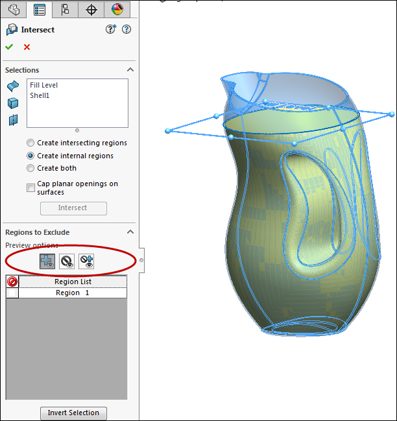
Task: Click Show Both Included and Excluded icon
Action: 86,261
